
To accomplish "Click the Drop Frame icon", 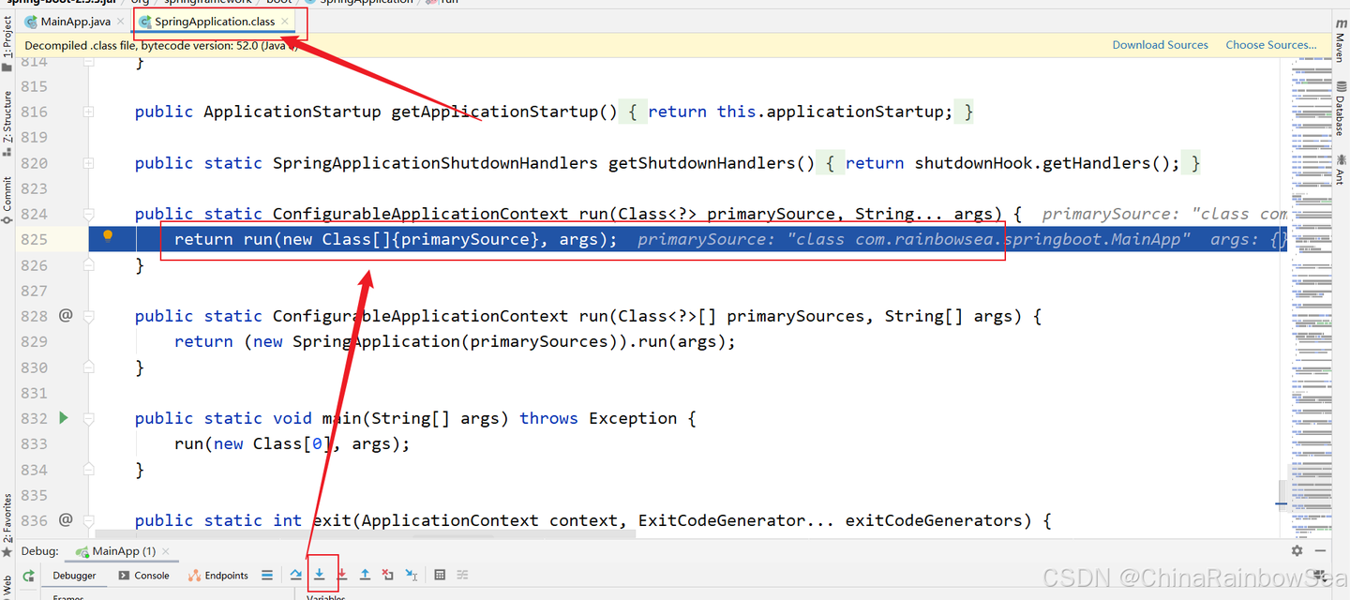I will pyautogui.click(x=388, y=575).
